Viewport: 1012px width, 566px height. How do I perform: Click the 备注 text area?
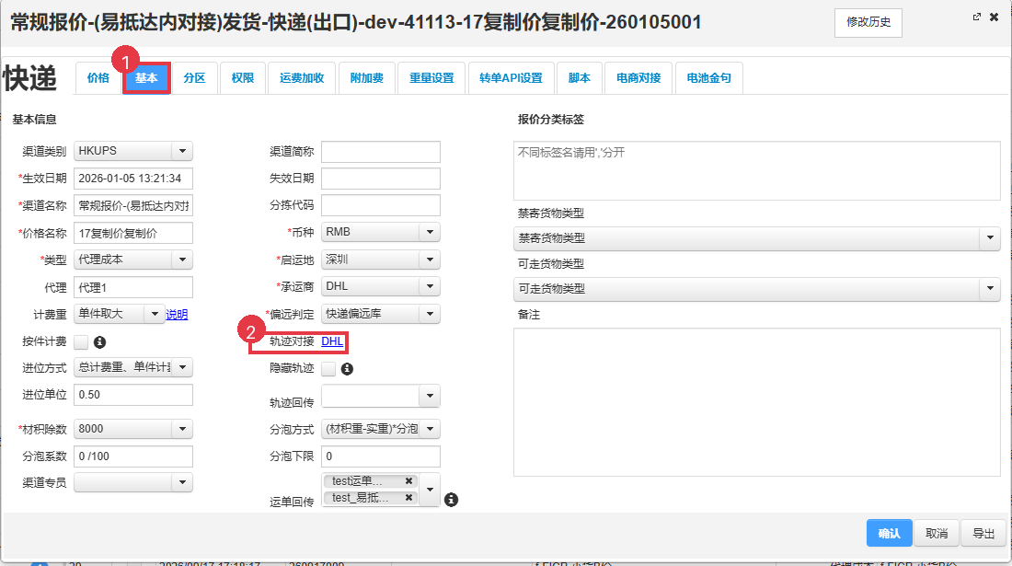click(756, 402)
